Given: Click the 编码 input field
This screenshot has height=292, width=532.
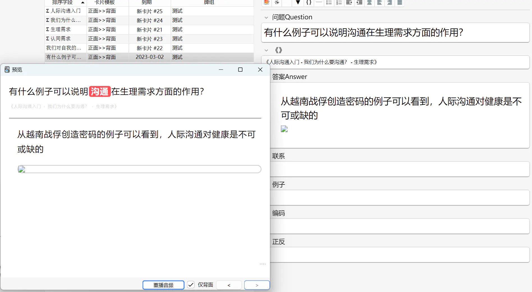Looking at the screenshot, I should tap(400, 226).
